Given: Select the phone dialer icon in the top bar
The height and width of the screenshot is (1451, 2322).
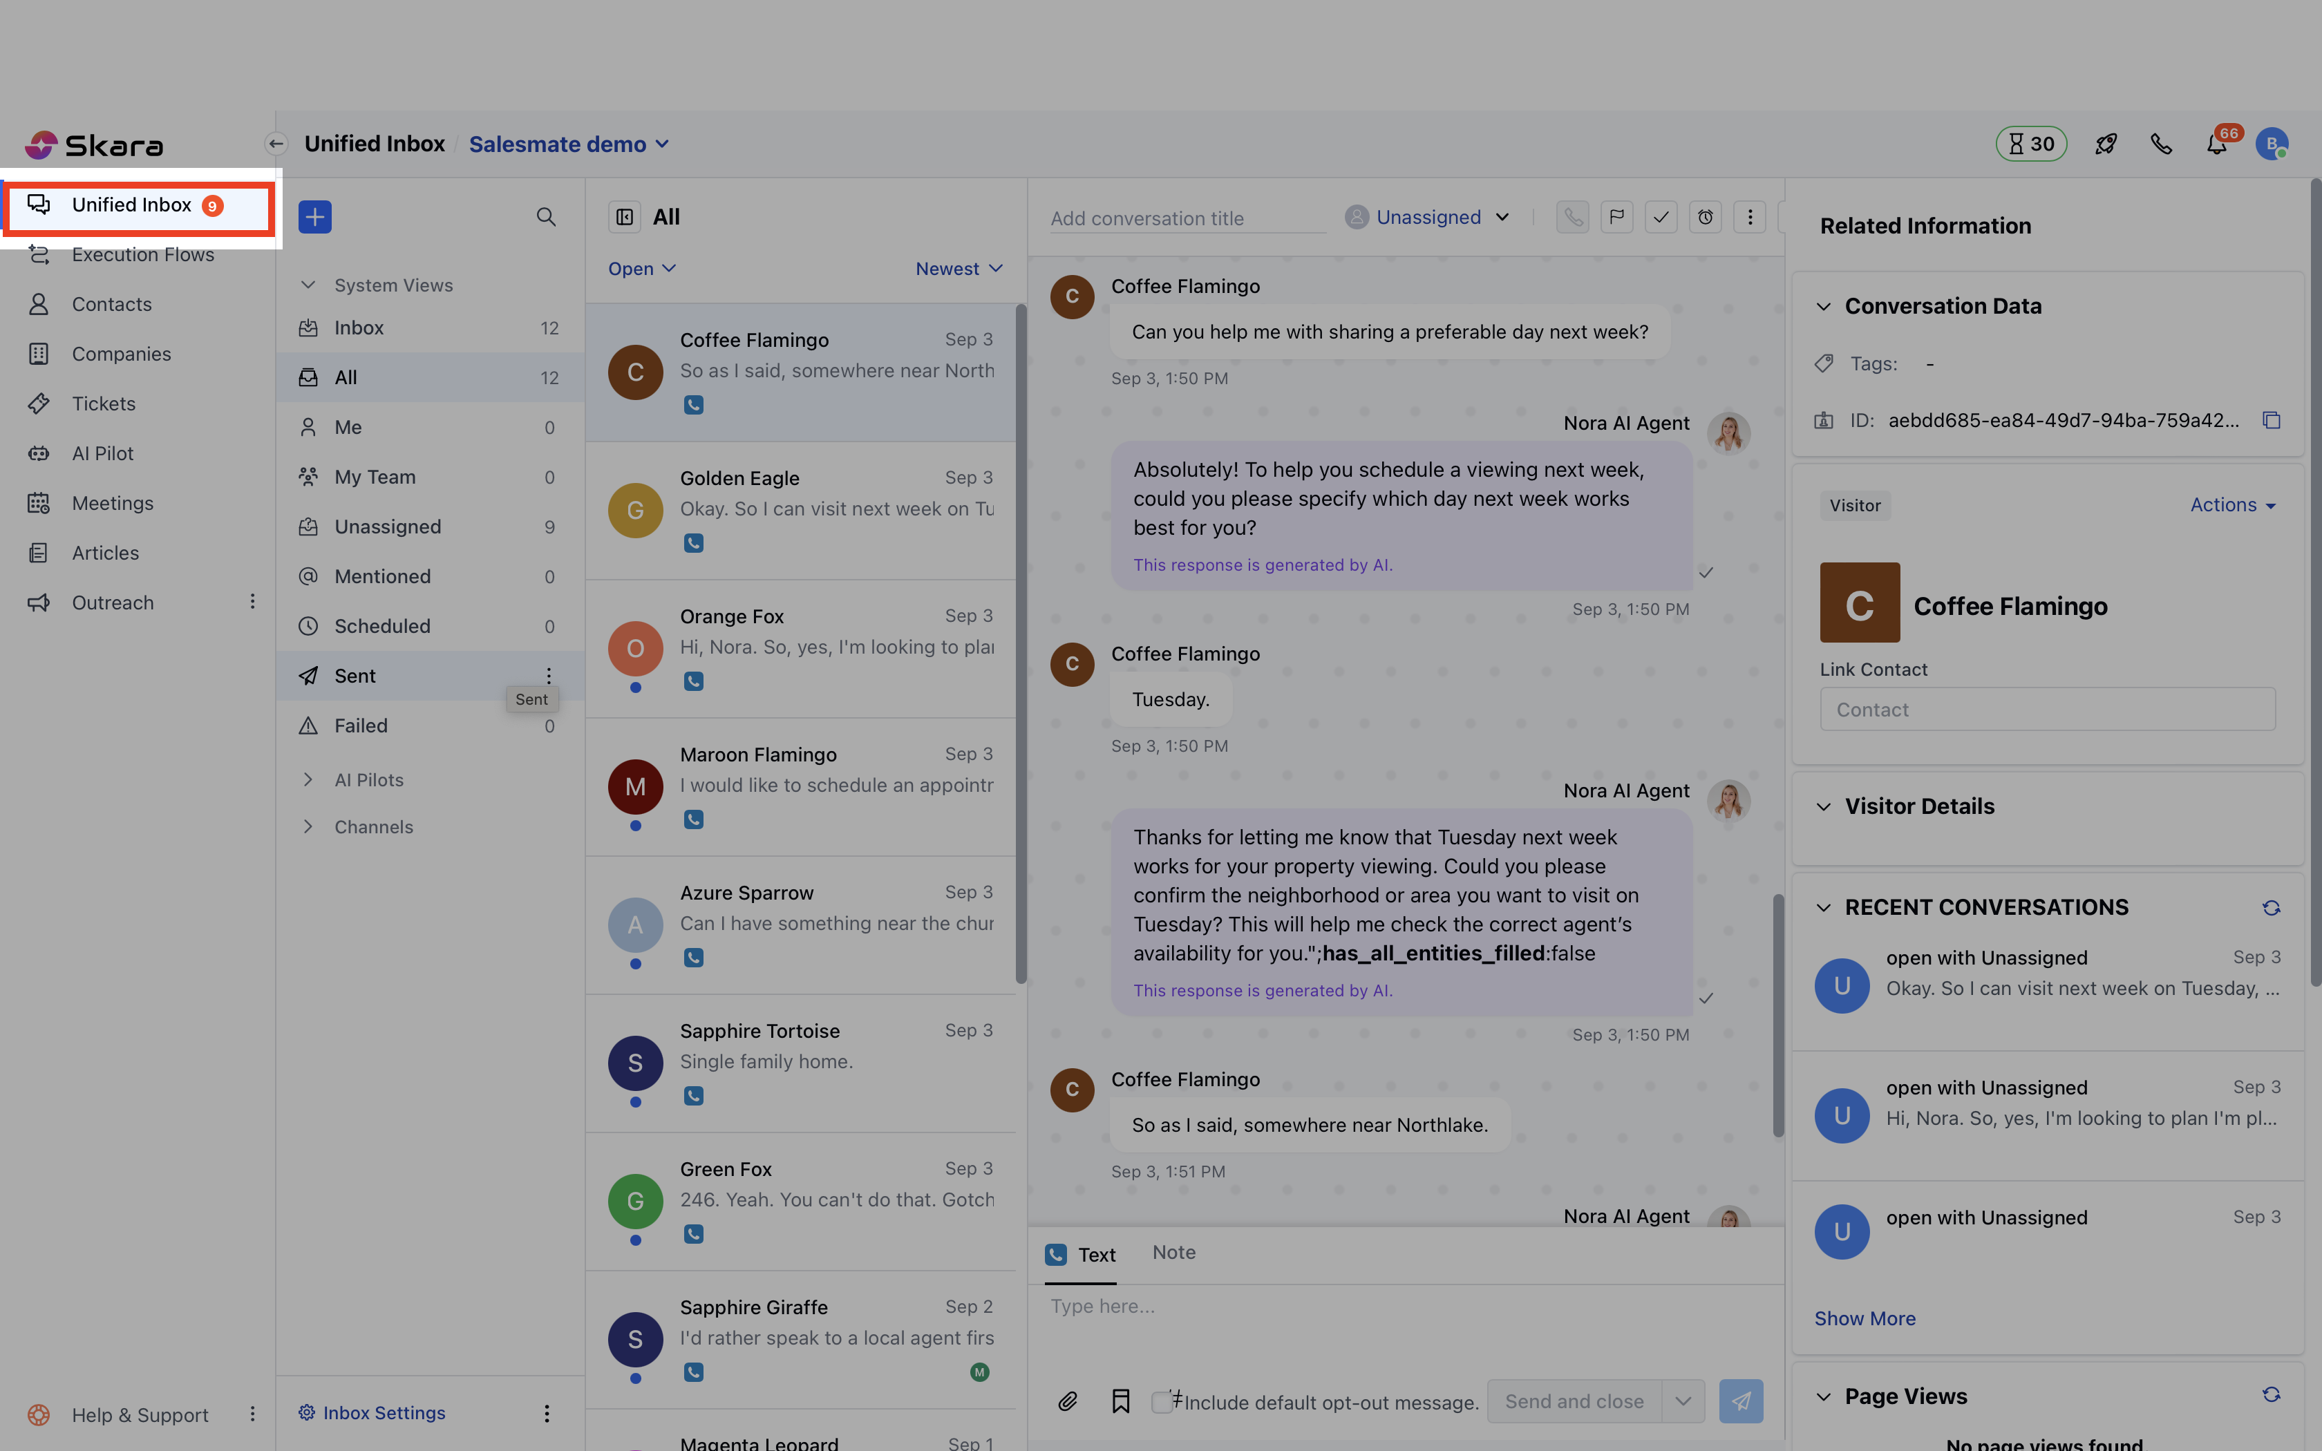Looking at the screenshot, I should point(2162,143).
